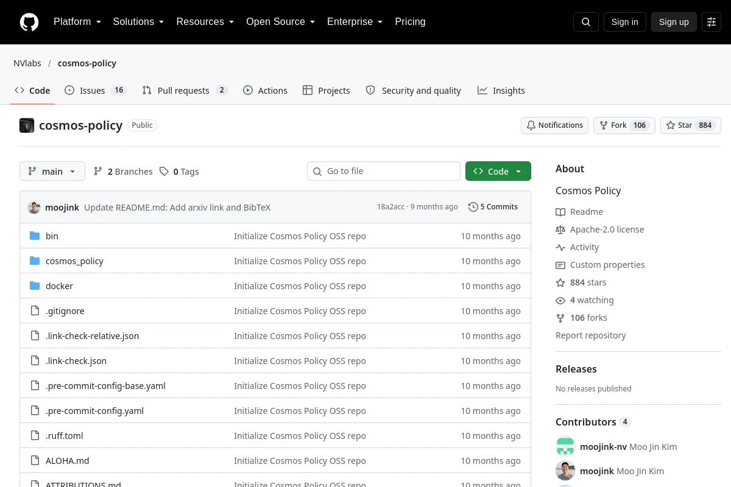
Task: Click the Sign in button
Action: coord(625,22)
